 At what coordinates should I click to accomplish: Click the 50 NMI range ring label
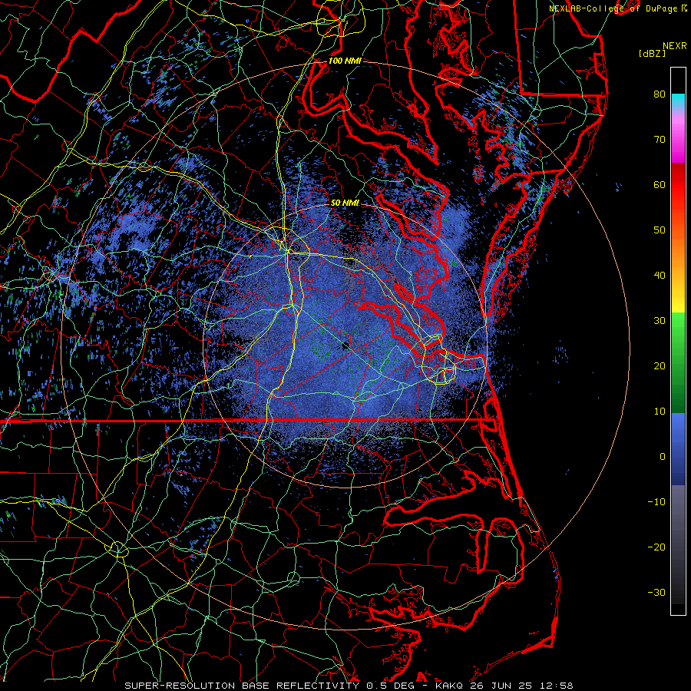(345, 203)
